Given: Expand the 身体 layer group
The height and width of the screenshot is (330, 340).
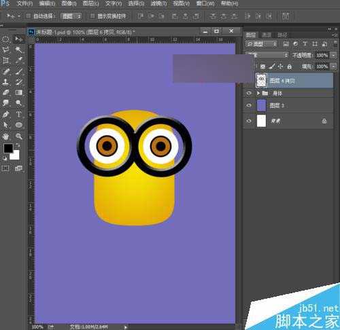Looking at the screenshot, I should (x=258, y=93).
